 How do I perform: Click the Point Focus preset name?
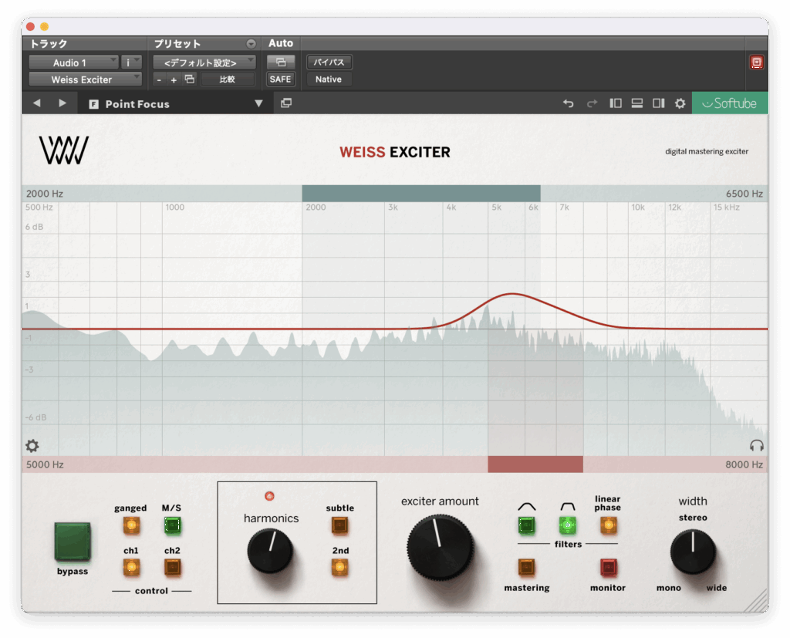click(x=137, y=104)
